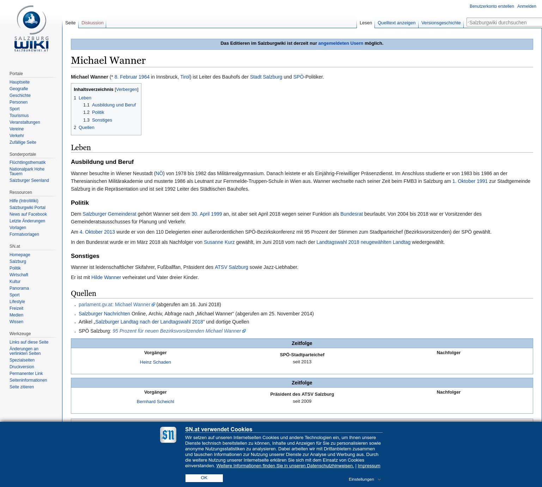Jump to Sonstiges in contents

point(102,120)
